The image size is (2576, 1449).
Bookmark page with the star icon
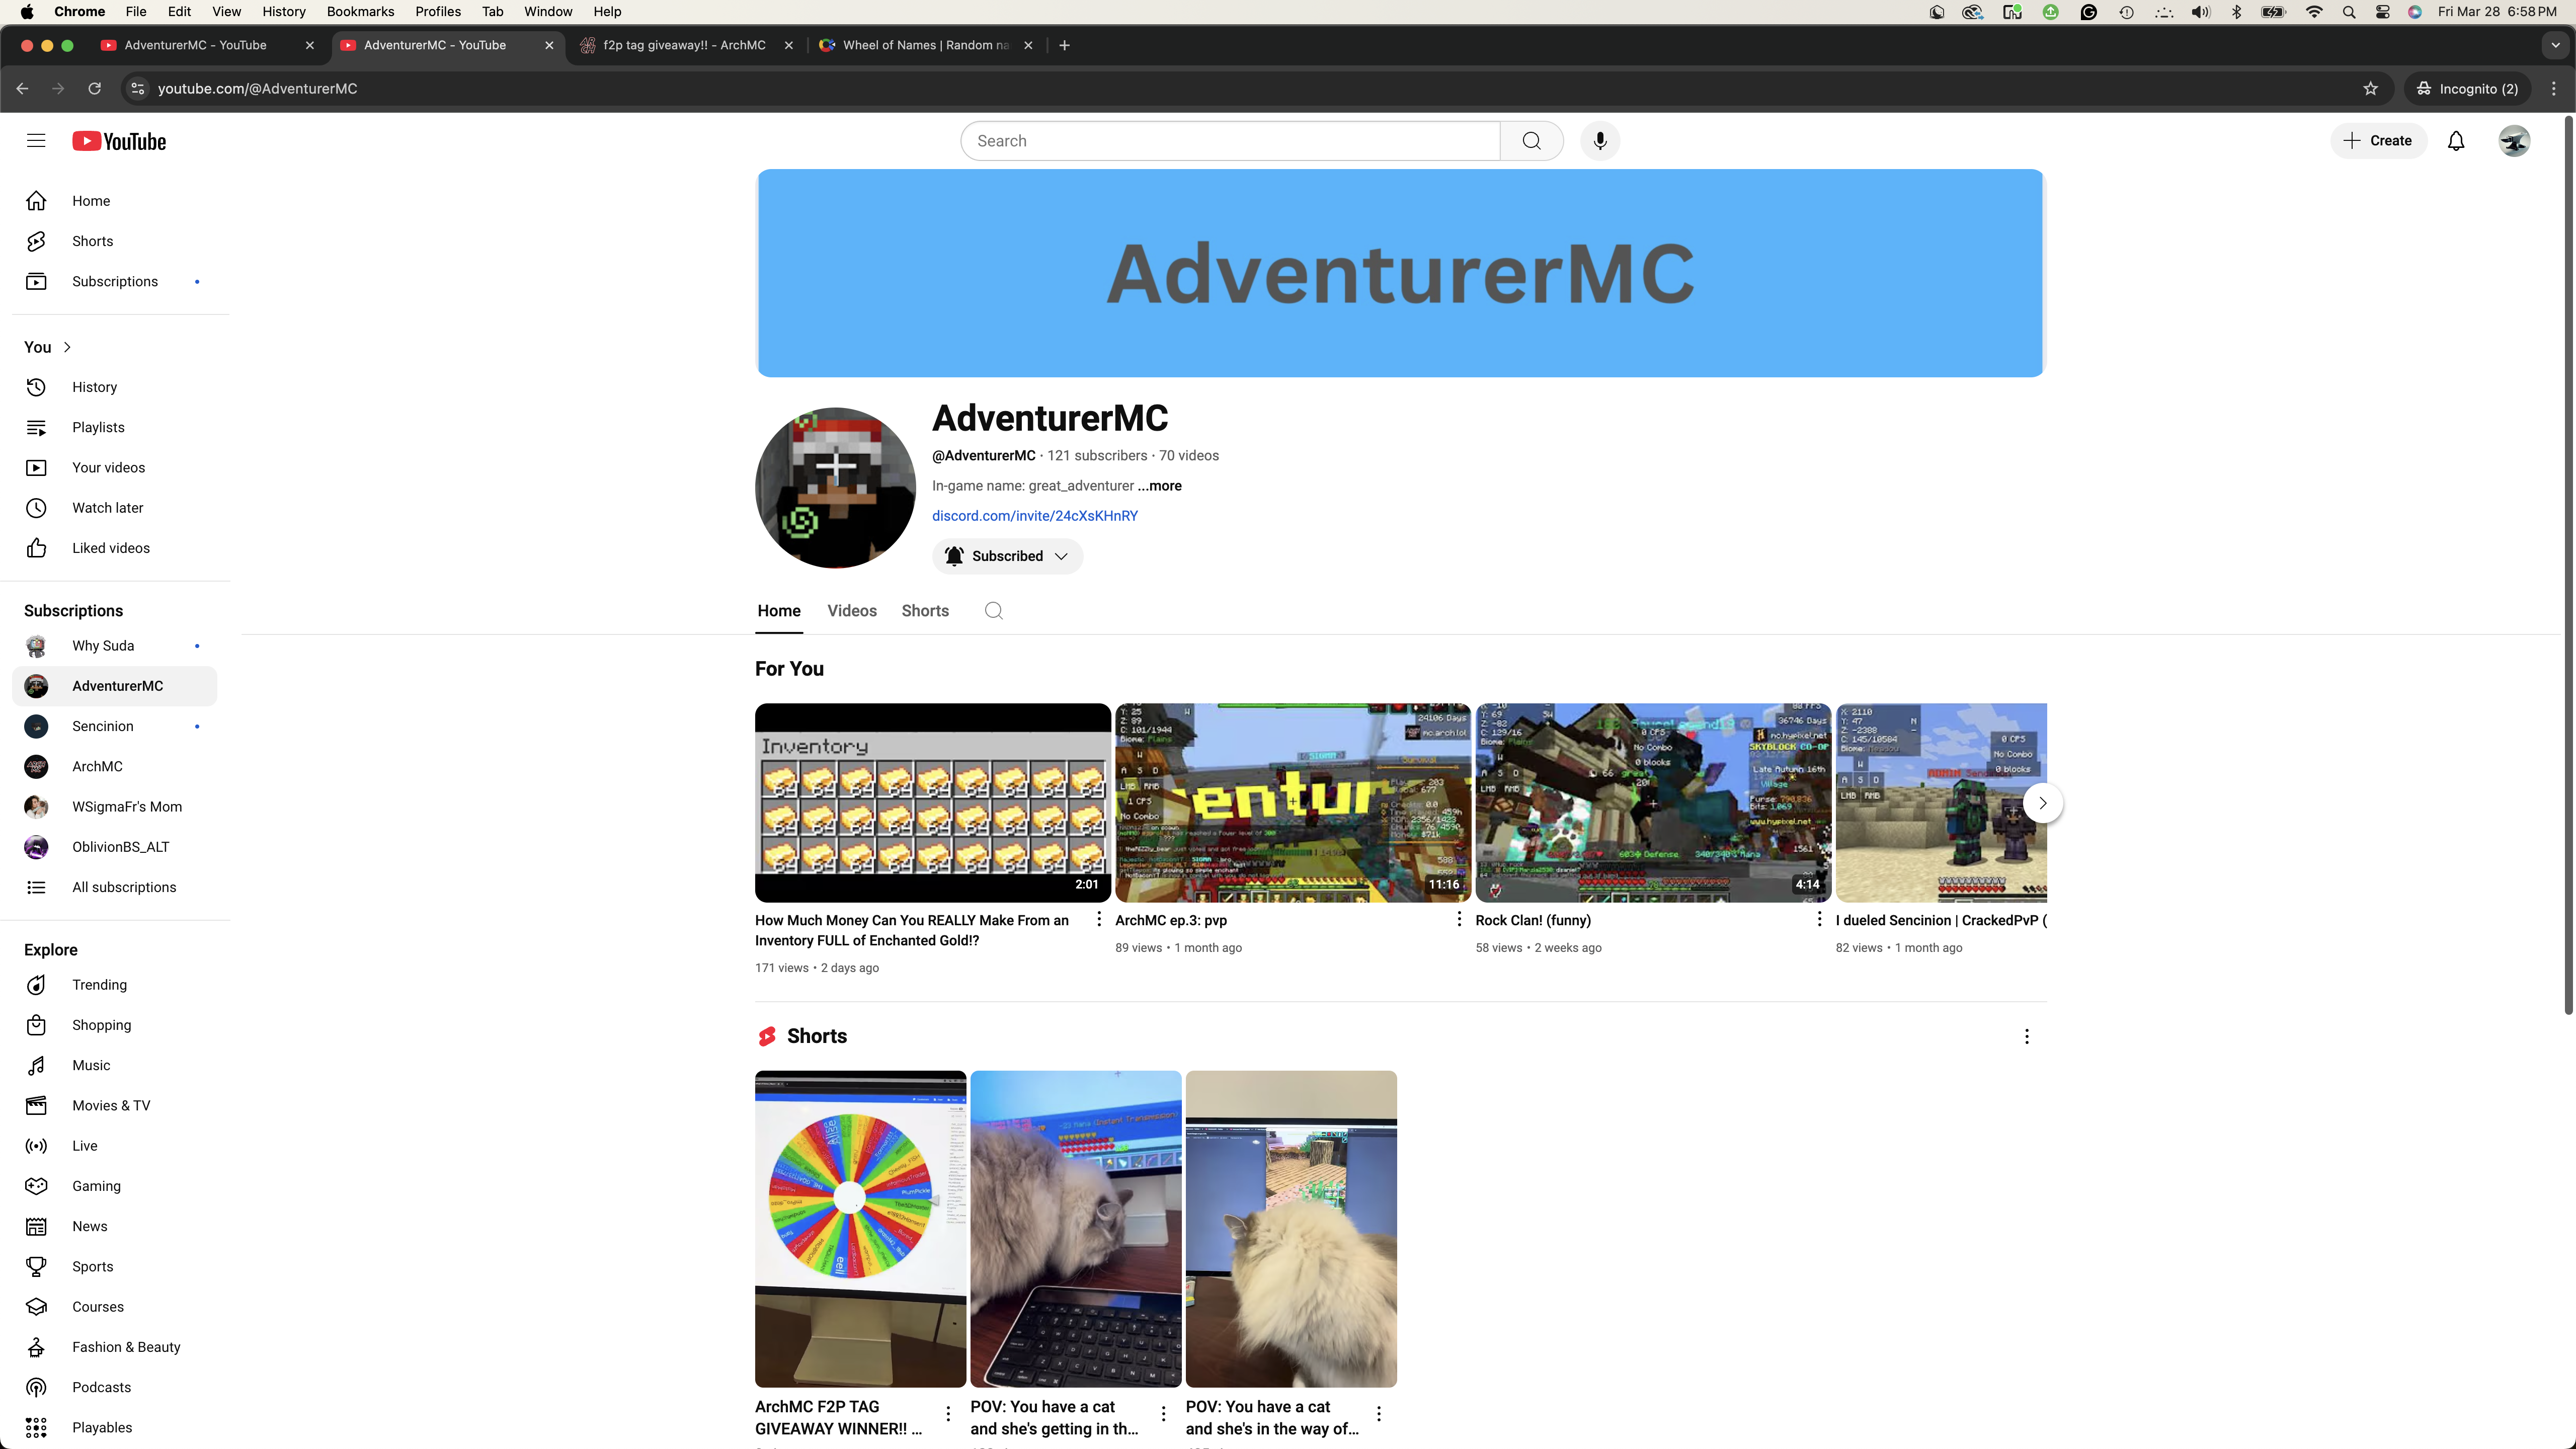2370,88
